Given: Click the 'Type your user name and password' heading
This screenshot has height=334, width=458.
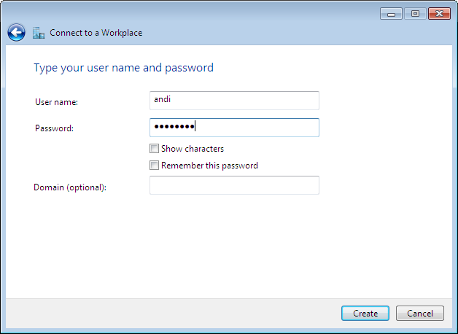Looking at the screenshot, I should [x=123, y=68].
